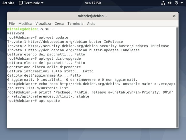Open the Attività overview

8,3
